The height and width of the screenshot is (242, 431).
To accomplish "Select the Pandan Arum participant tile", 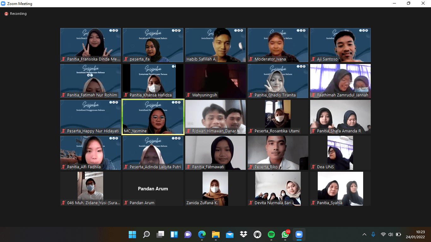I will pyautogui.click(x=153, y=189).
